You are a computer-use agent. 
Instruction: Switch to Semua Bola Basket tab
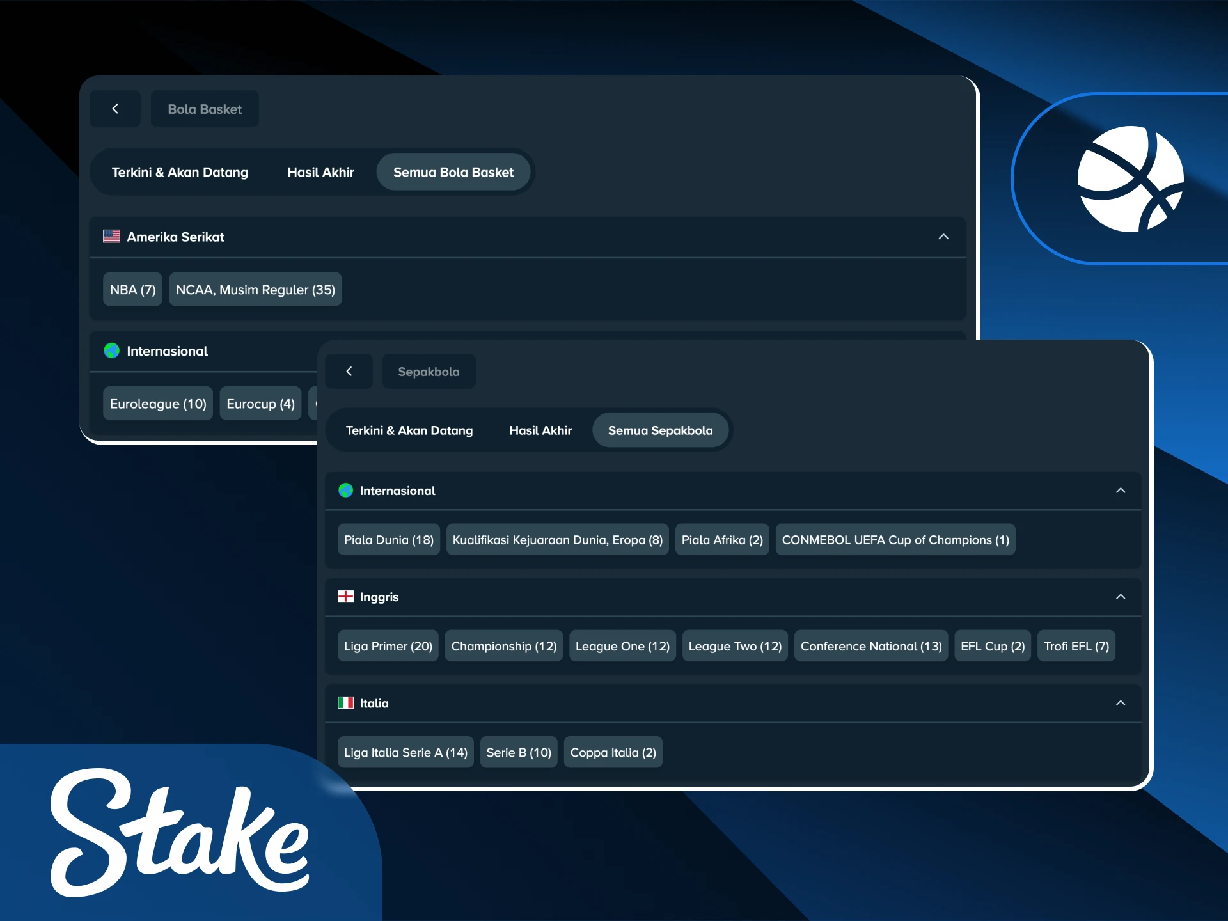click(x=453, y=172)
